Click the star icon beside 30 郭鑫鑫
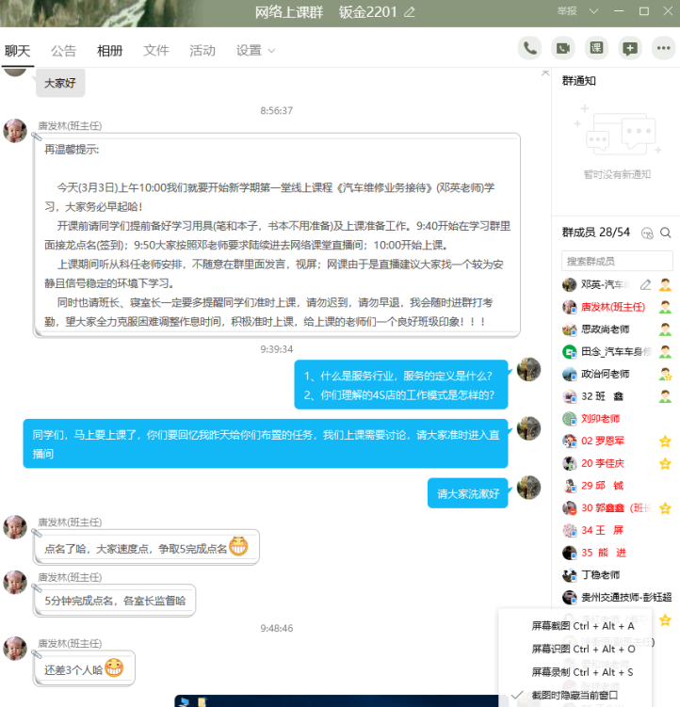This screenshot has height=707, width=680. pos(665,508)
